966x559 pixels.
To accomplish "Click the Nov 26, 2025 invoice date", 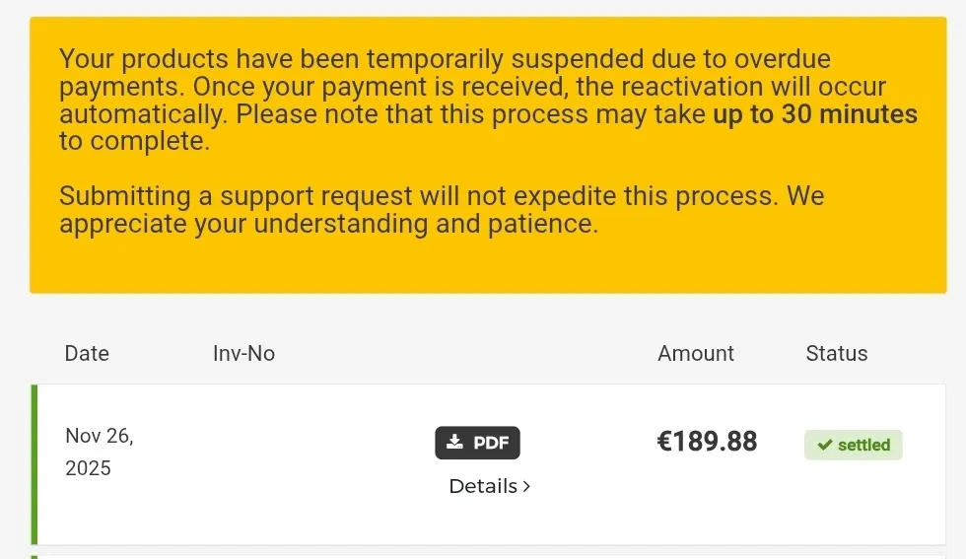I will point(99,452).
